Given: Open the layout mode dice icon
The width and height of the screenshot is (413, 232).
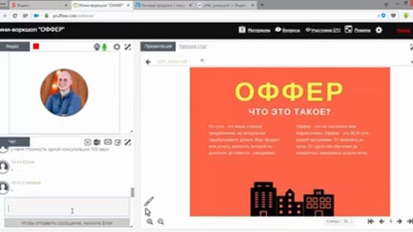Looking at the screenshot, I should pyautogui.click(x=348, y=30).
